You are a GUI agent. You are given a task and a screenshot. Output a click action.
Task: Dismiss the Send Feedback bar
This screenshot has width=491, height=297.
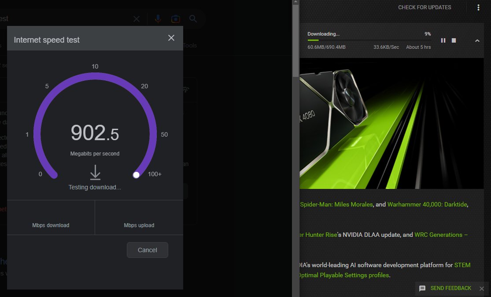coord(482,289)
